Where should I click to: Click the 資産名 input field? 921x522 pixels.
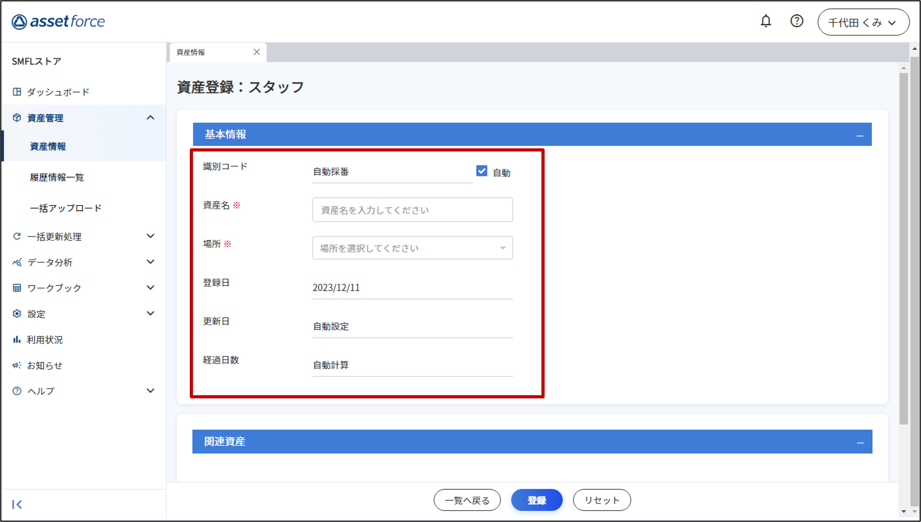coord(412,210)
